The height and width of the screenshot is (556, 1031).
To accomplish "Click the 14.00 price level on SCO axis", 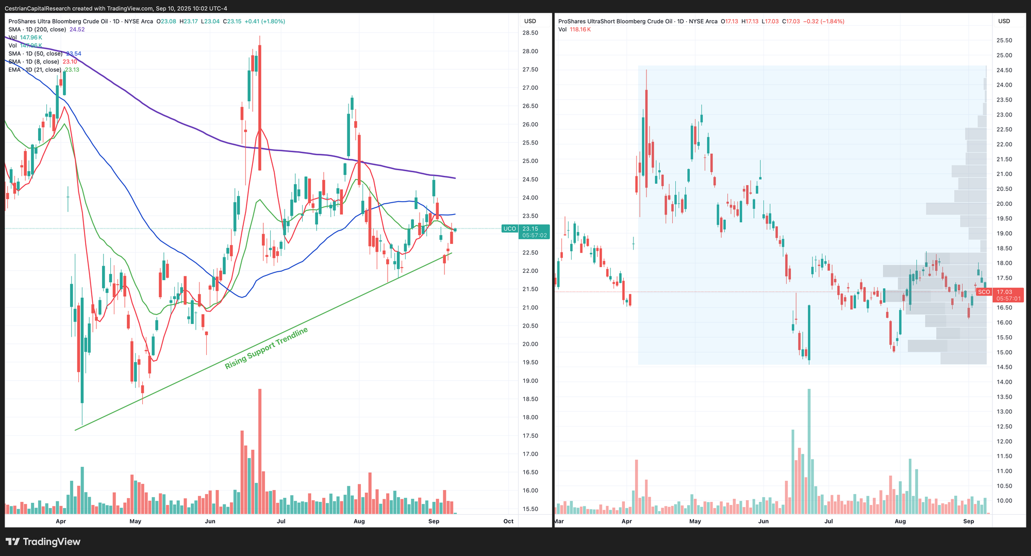I will click(x=1004, y=382).
